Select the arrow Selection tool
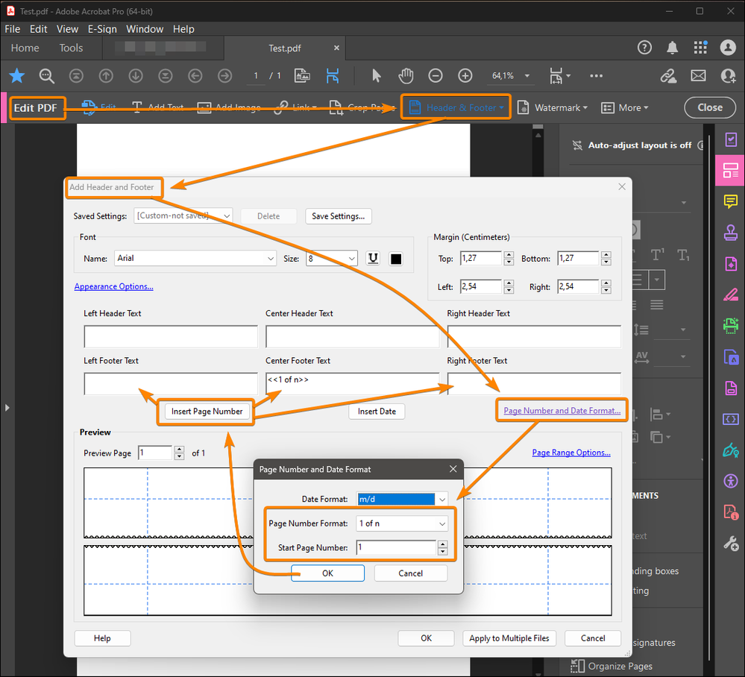The width and height of the screenshot is (745, 677). 377,75
